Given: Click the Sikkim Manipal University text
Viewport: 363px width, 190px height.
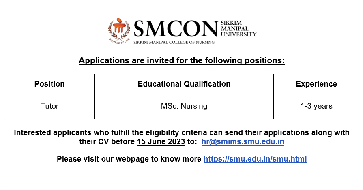Looking at the screenshot, I should [238, 29].
